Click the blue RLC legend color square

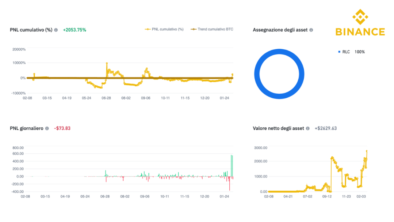(339, 52)
